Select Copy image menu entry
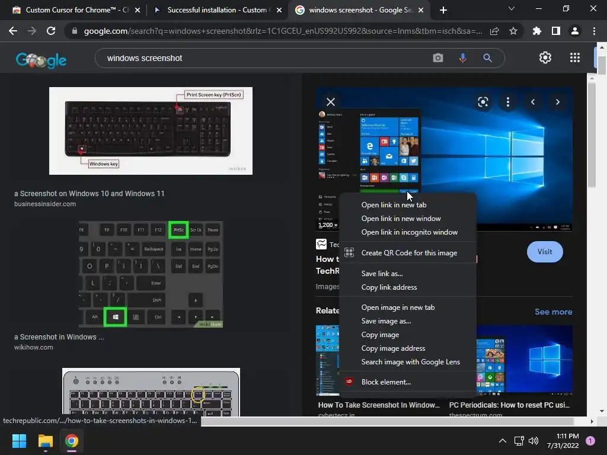This screenshot has width=607, height=455. (x=408, y=335)
